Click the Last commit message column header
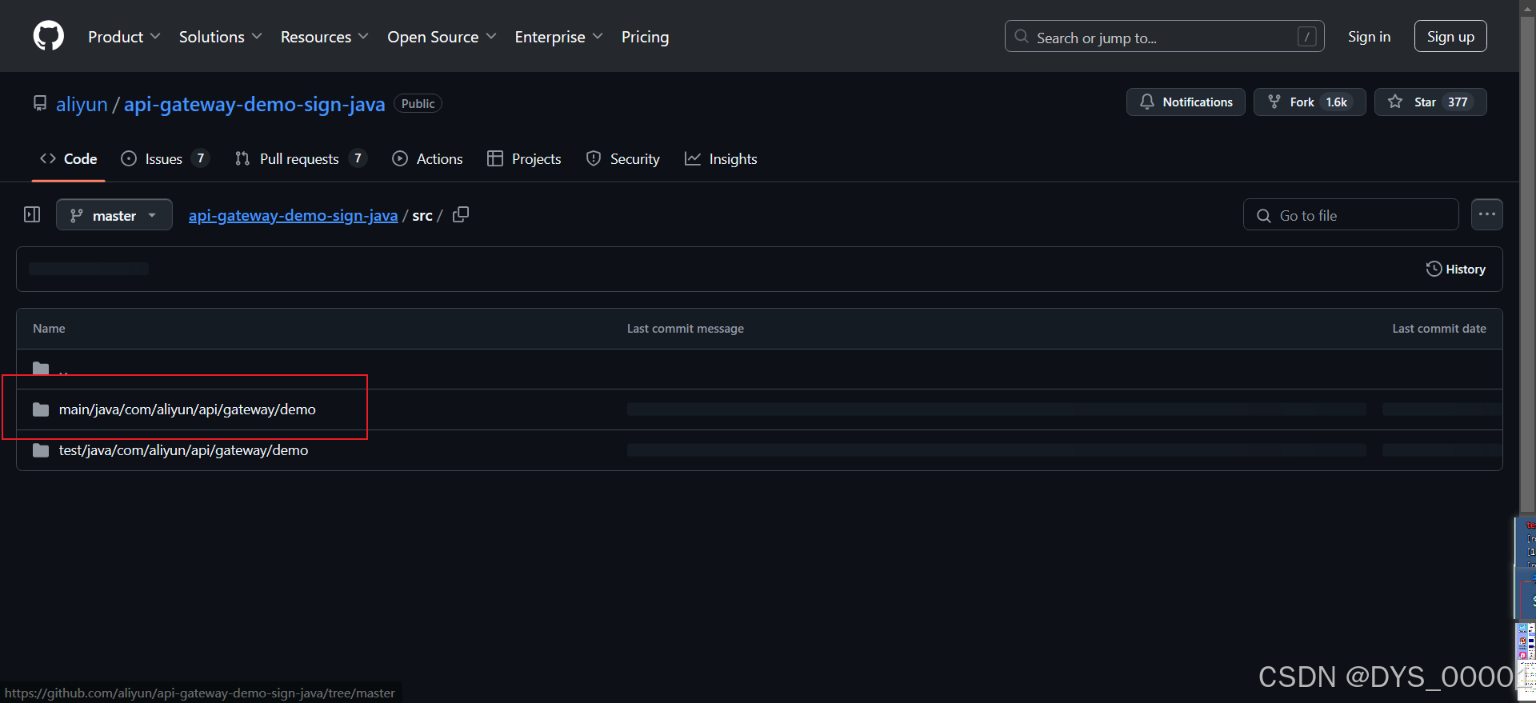 point(686,329)
